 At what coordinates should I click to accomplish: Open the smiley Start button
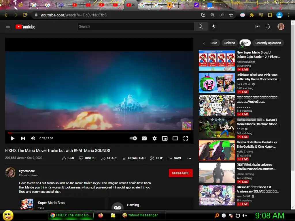(x=8, y=215)
